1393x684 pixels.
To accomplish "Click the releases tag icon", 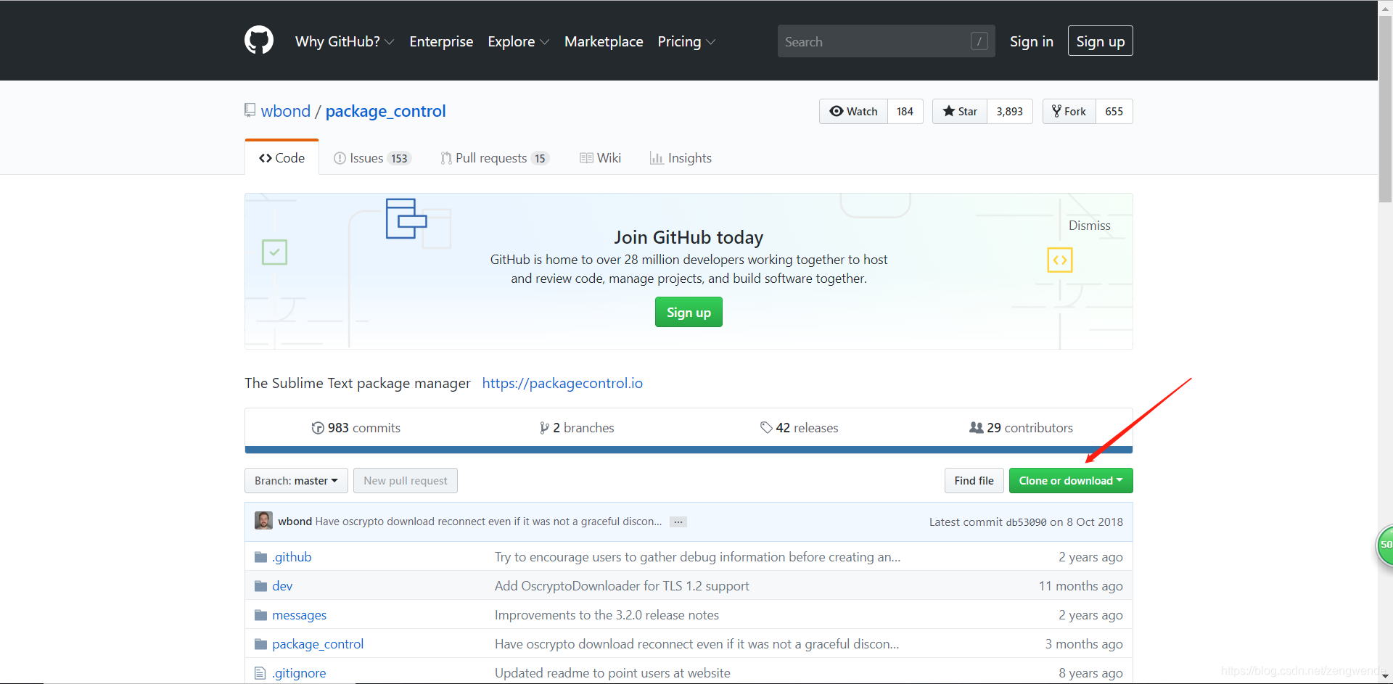I will click(x=766, y=428).
